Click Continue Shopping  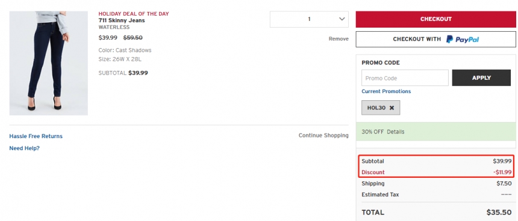[x=323, y=135]
